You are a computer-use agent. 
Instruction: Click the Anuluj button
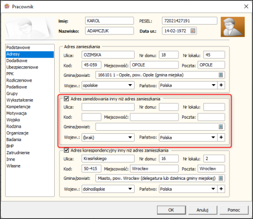(202, 210)
